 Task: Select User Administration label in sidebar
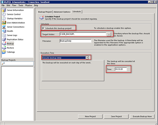point(16,23)
